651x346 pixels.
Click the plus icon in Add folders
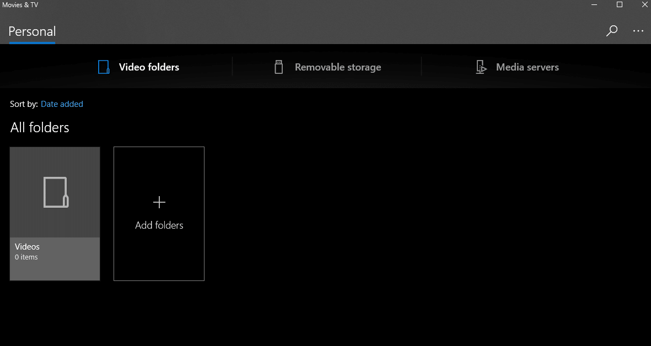click(159, 202)
